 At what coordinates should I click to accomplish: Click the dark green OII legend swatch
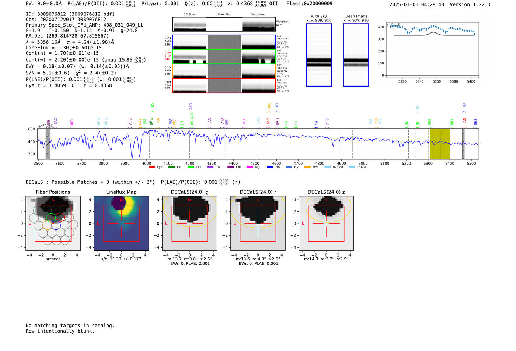171,167
